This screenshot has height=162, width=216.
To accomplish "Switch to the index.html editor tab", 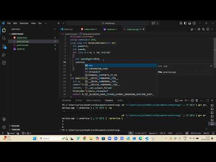I will [x=89, y=29].
